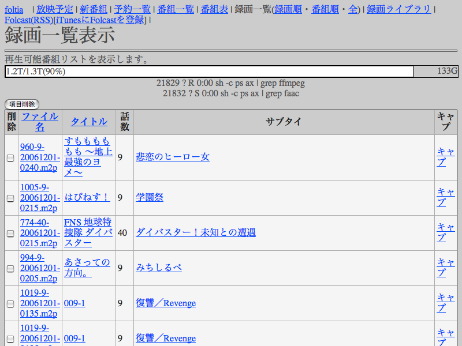Select the checkbox for FNS 地球特捜隊 ダイバスター
The image size is (462, 346).
(x=10, y=234)
